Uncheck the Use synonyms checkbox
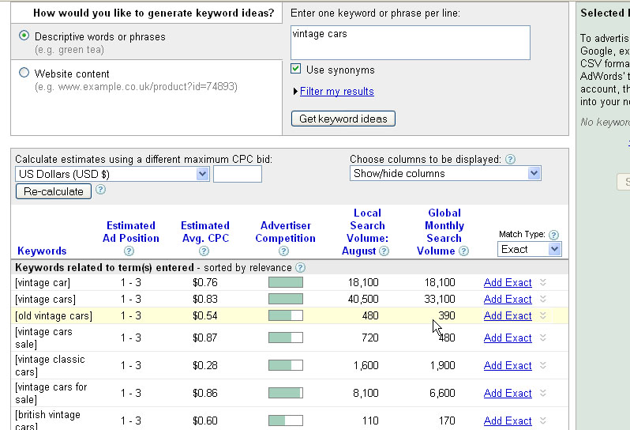Image resolution: width=630 pixels, height=430 pixels. pos(296,70)
